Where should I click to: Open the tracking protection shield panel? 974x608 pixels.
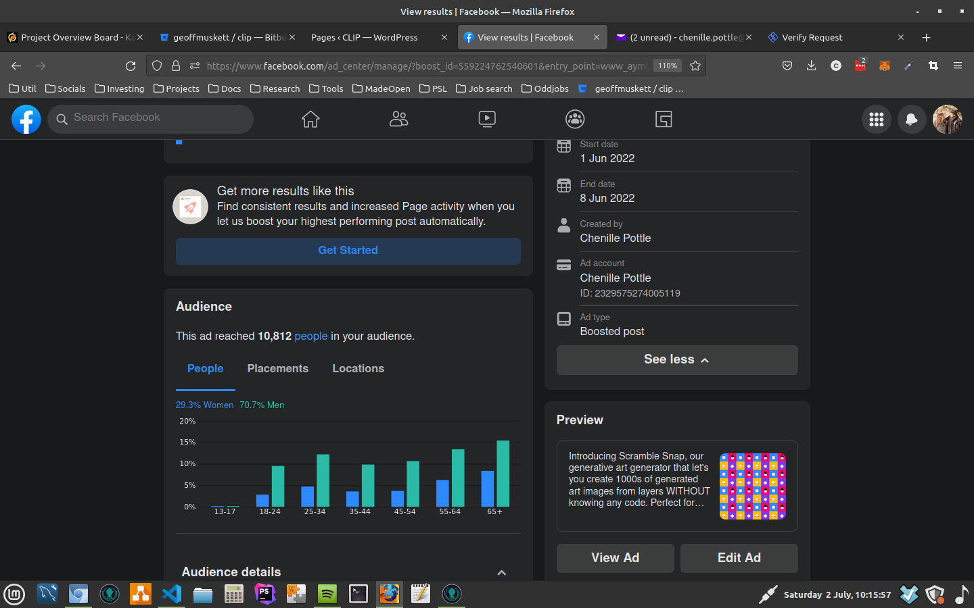pos(157,66)
